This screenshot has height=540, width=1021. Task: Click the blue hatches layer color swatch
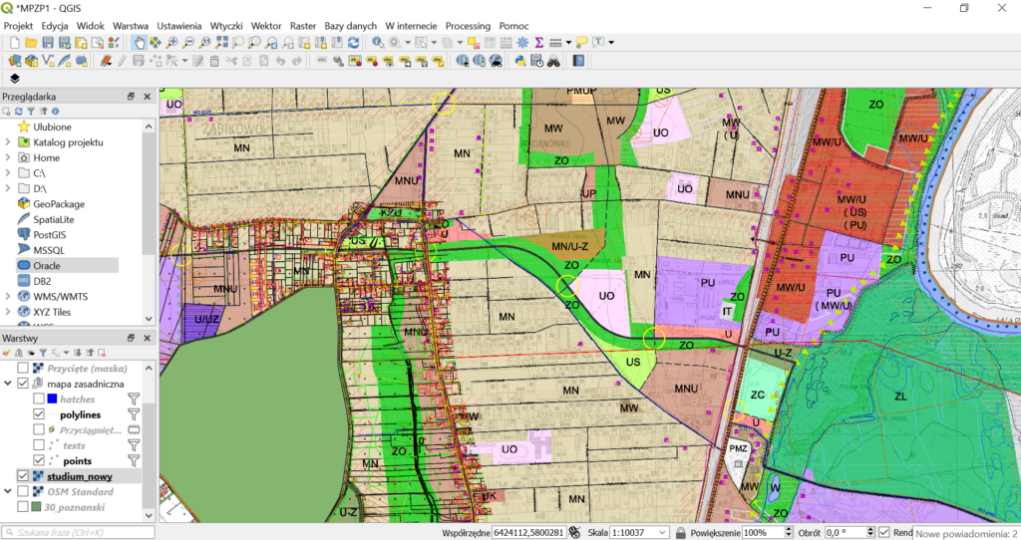pyautogui.click(x=52, y=399)
